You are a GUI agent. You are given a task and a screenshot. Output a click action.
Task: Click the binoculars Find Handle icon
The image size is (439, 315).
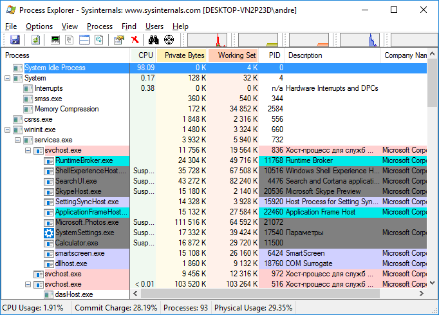click(x=153, y=39)
